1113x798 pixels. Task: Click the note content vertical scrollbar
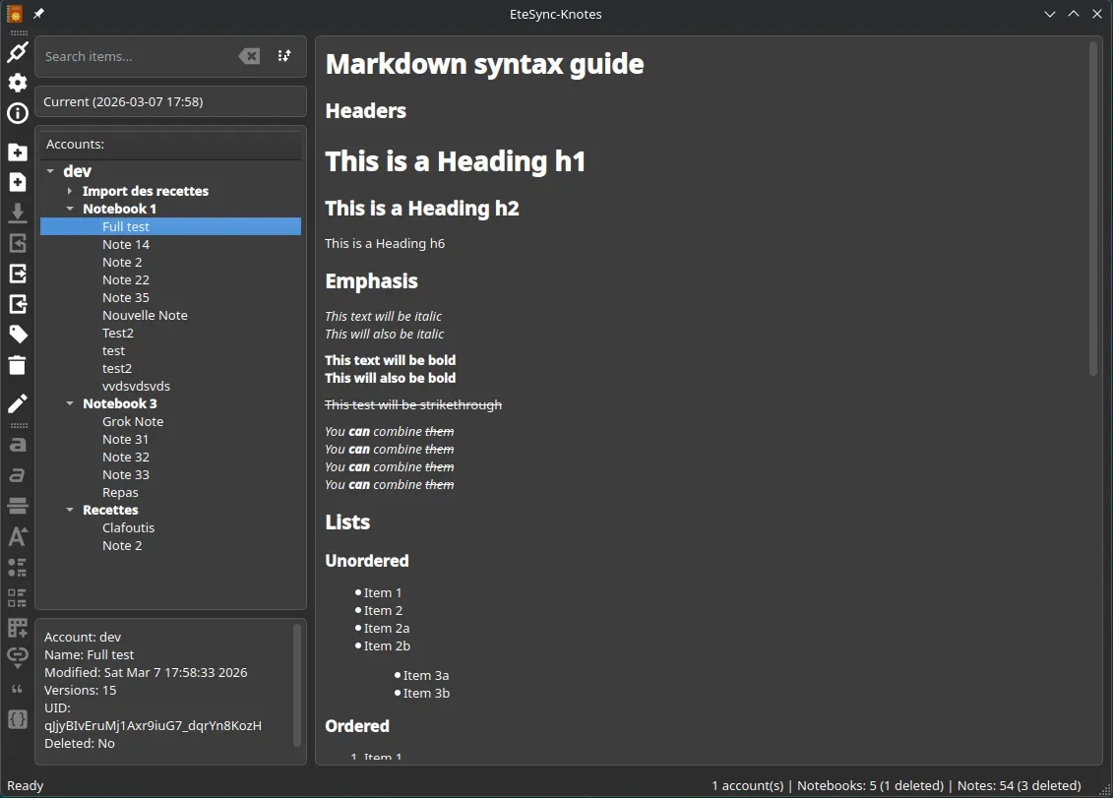click(1093, 208)
